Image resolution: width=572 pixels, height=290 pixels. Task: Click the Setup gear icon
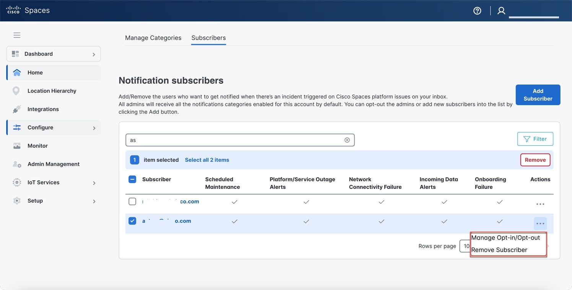tap(17, 201)
